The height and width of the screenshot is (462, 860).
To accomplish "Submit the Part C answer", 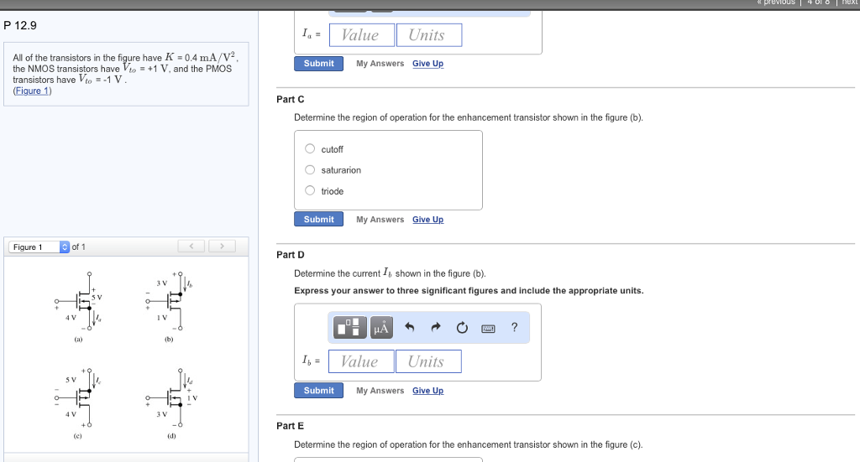I will [318, 219].
